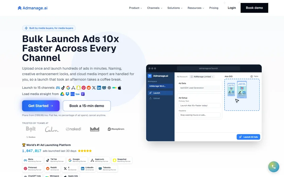Click the Taboola Marketing Partner badge
Viewport: 284px width, 177px height.
pos(107,168)
